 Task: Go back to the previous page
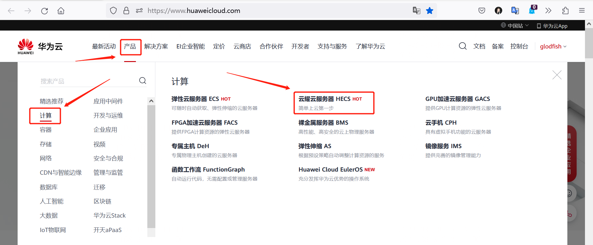point(11,11)
